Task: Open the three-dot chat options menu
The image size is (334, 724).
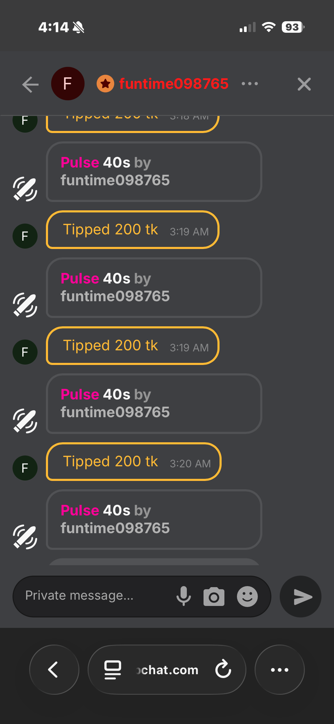Action: tap(250, 84)
